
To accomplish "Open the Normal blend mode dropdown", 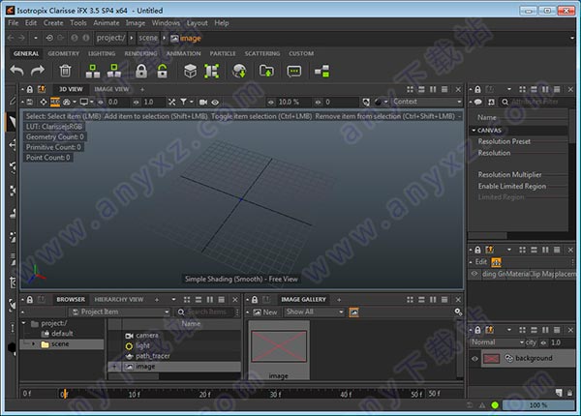I will [x=498, y=342].
